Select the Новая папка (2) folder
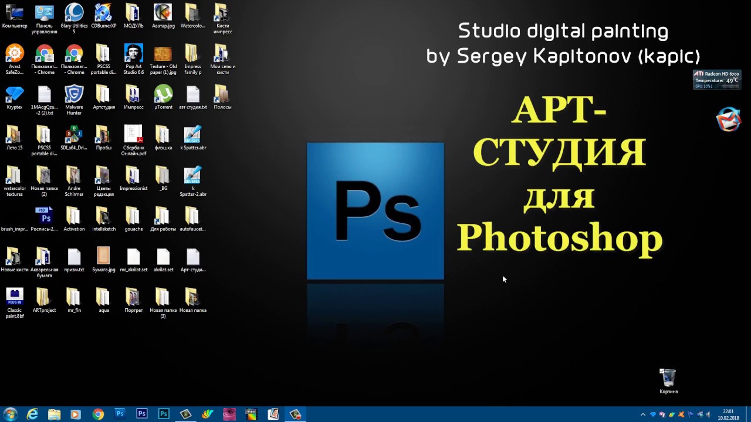The width and height of the screenshot is (751, 422). pos(45,181)
